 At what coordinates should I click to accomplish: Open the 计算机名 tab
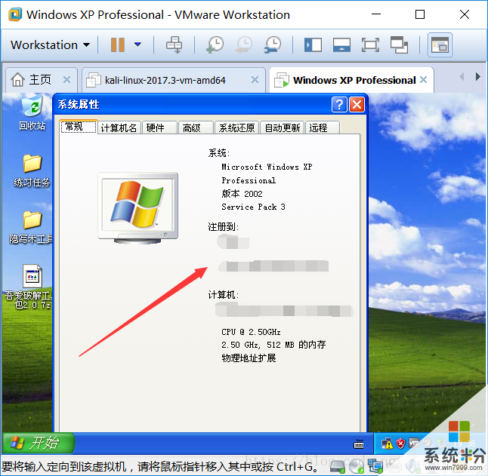point(119,127)
